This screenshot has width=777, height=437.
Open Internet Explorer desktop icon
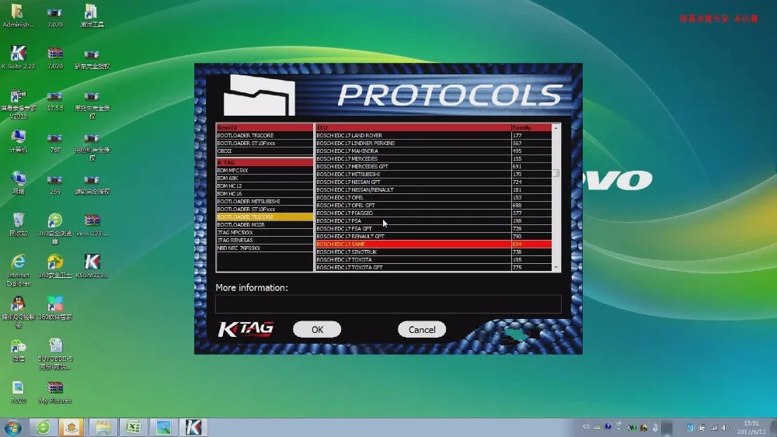(19, 269)
